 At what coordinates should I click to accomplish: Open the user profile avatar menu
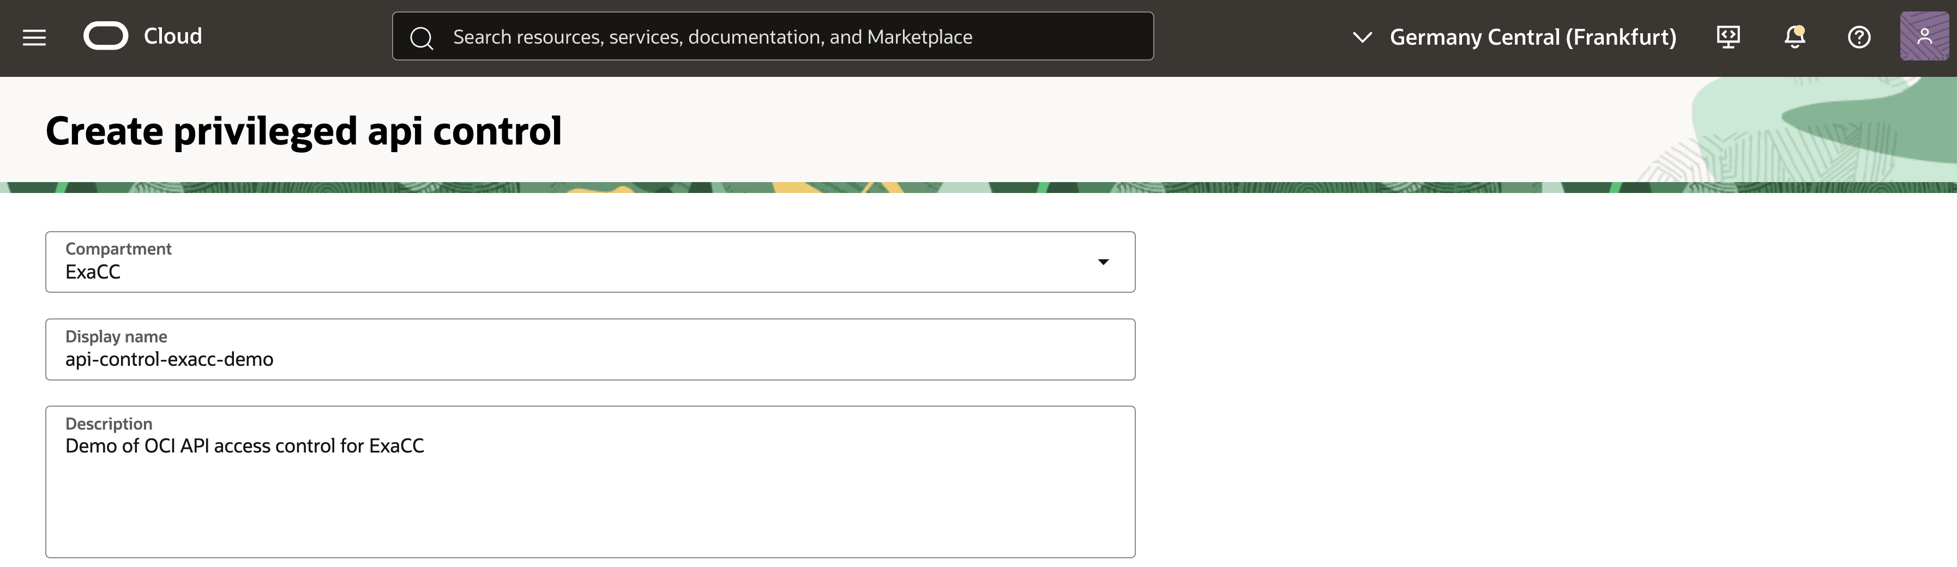1924,36
